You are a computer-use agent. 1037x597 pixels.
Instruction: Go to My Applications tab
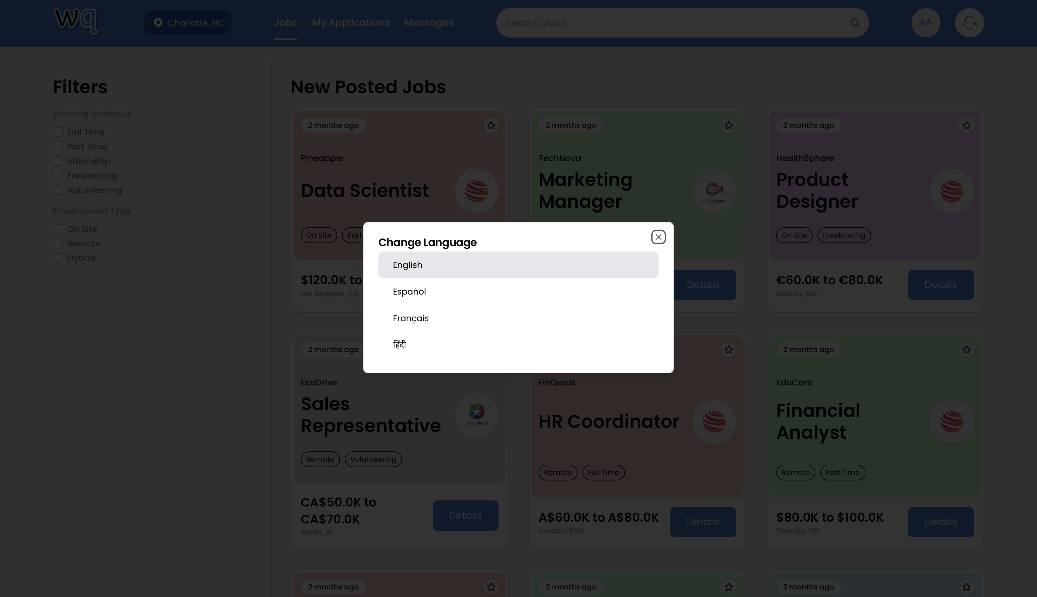(x=351, y=22)
